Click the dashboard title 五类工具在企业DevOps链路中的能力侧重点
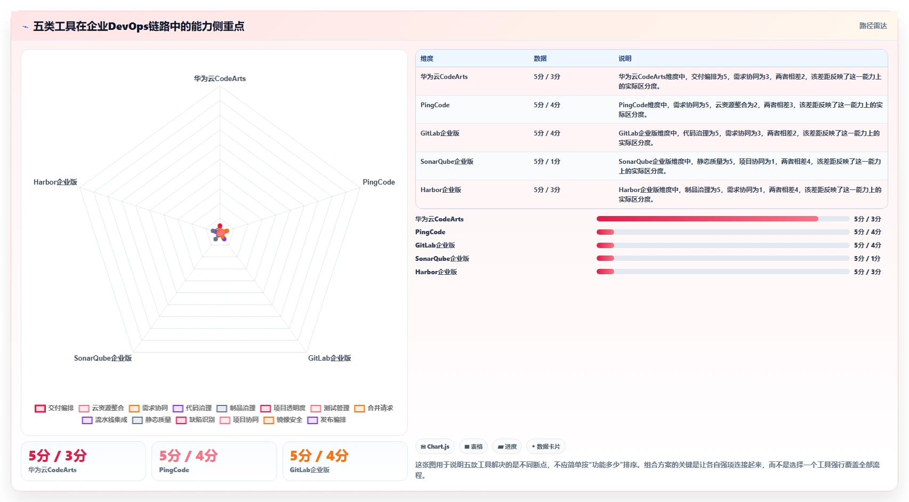Screen dimensions: 909x502 point(139,26)
